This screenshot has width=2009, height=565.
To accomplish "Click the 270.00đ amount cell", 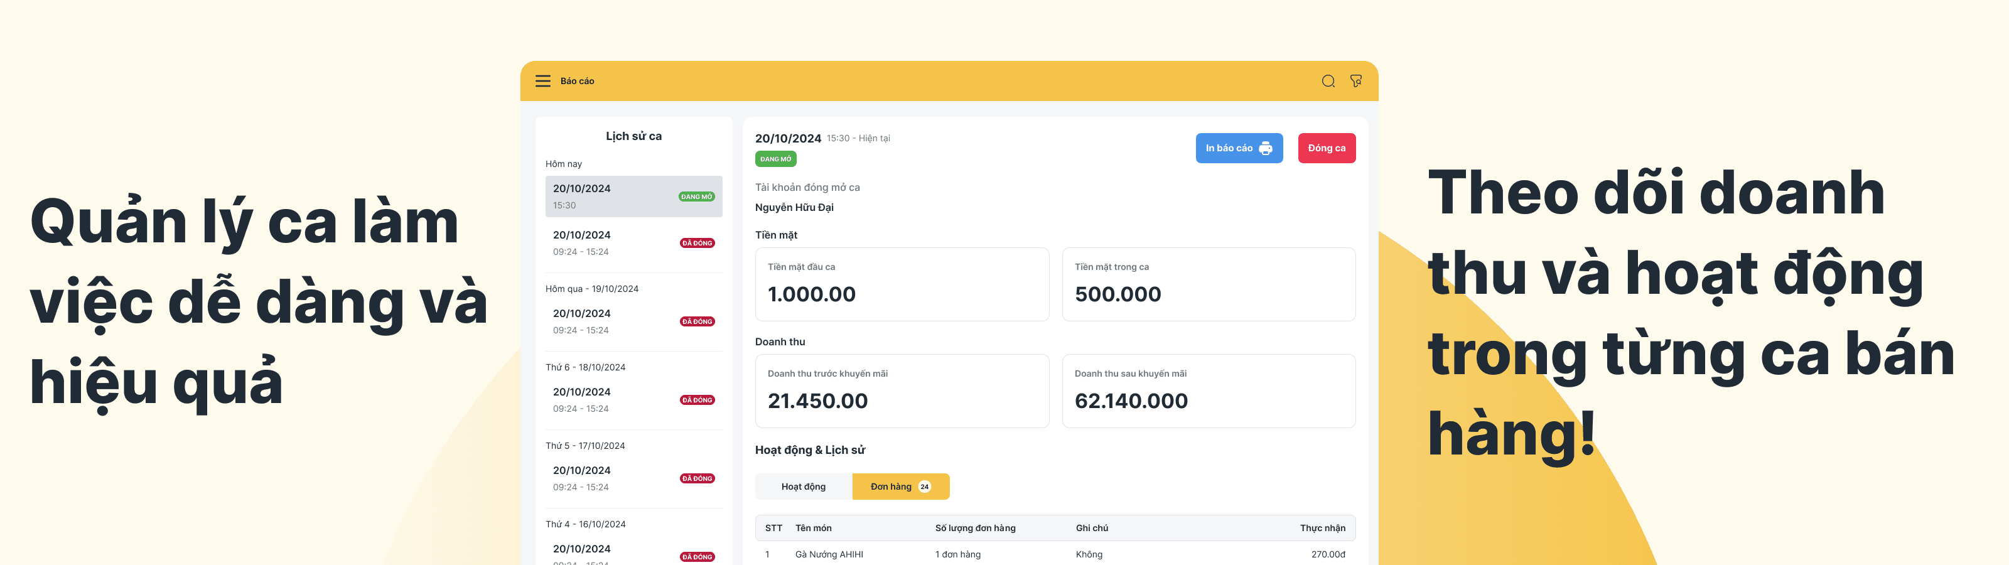I will pyautogui.click(x=1327, y=554).
